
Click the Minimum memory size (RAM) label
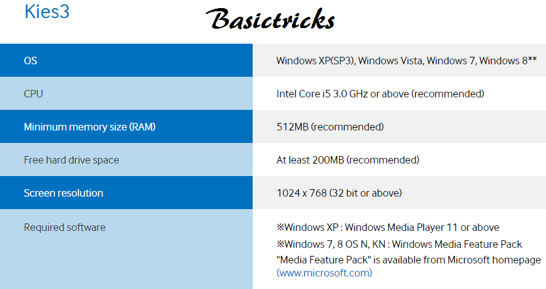(89, 127)
